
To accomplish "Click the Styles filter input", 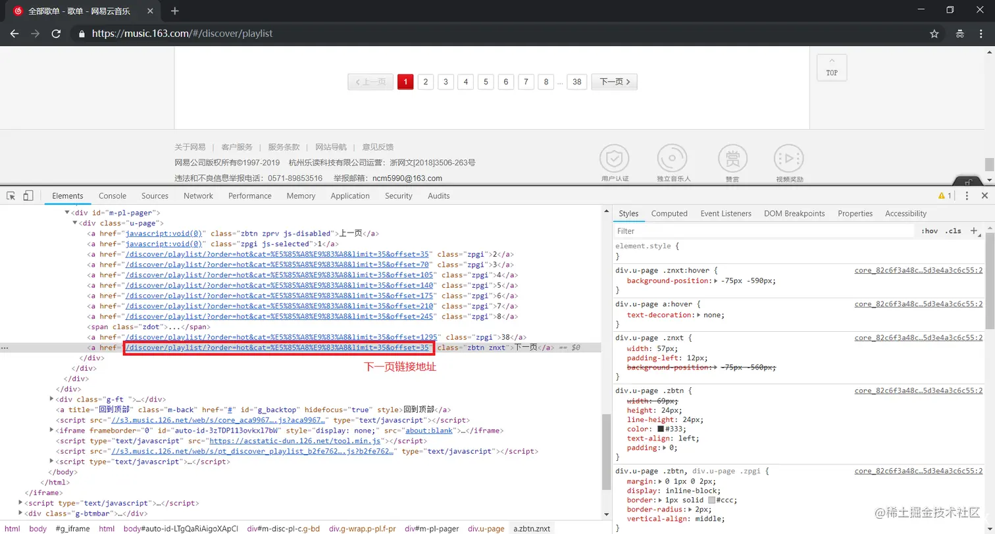I will pos(763,231).
